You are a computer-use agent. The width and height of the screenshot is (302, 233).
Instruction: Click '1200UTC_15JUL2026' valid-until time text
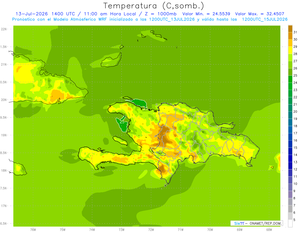(x=265, y=19)
